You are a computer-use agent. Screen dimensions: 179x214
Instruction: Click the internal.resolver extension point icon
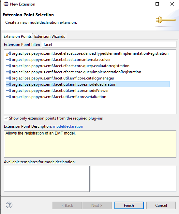click(8, 60)
